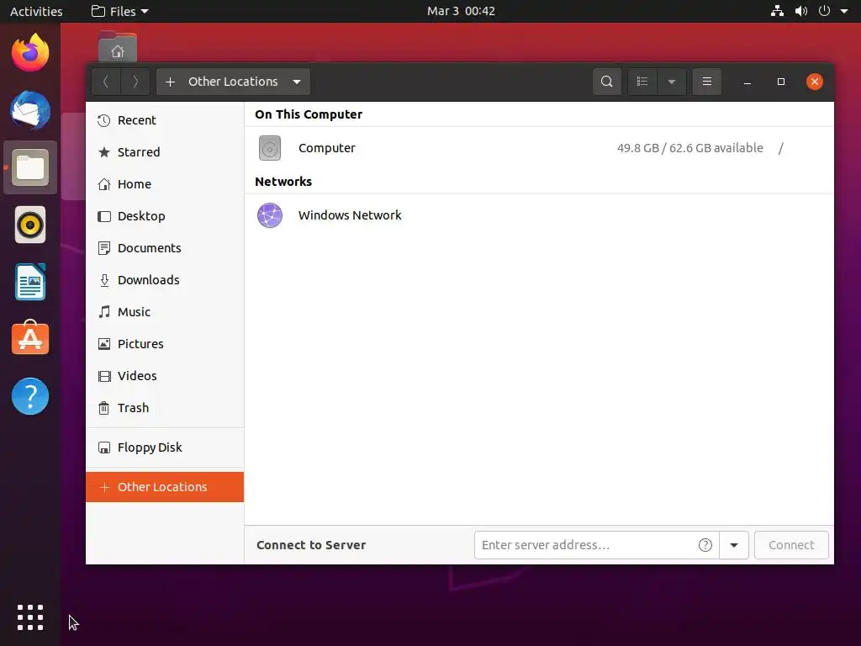Click the picture icon beside Pictures
This screenshot has width=861, height=646.
pos(103,344)
